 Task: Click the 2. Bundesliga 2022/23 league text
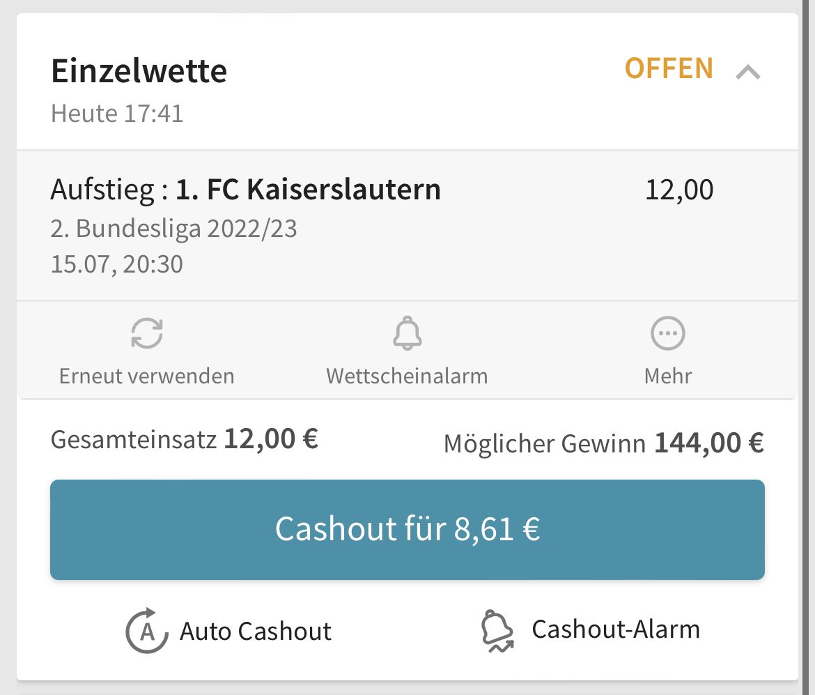pyautogui.click(x=174, y=229)
